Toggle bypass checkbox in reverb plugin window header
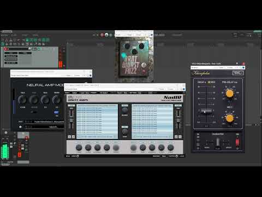 [x=243, y=67]
